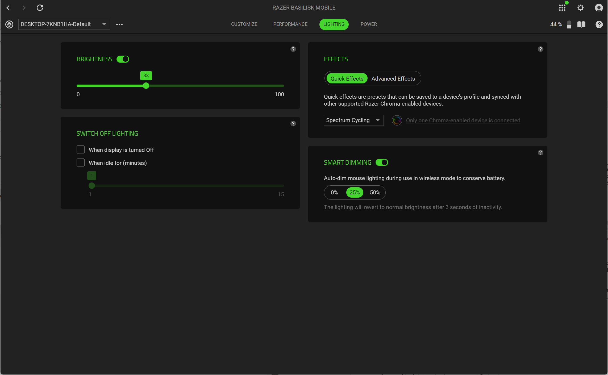Click the battery status icon
The height and width of the screenshot is (375, 608).
[x=569, y=24]
